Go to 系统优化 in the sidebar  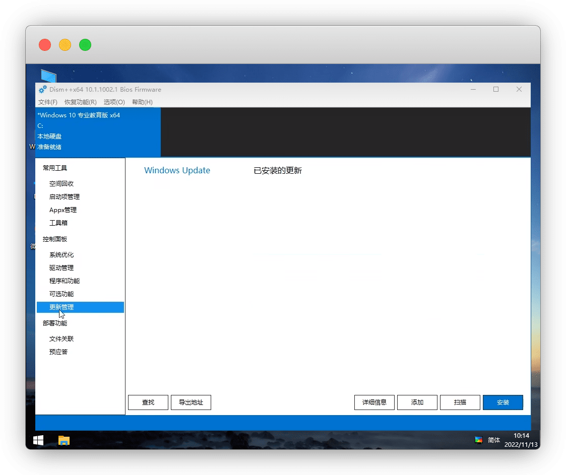pos(61,255)
